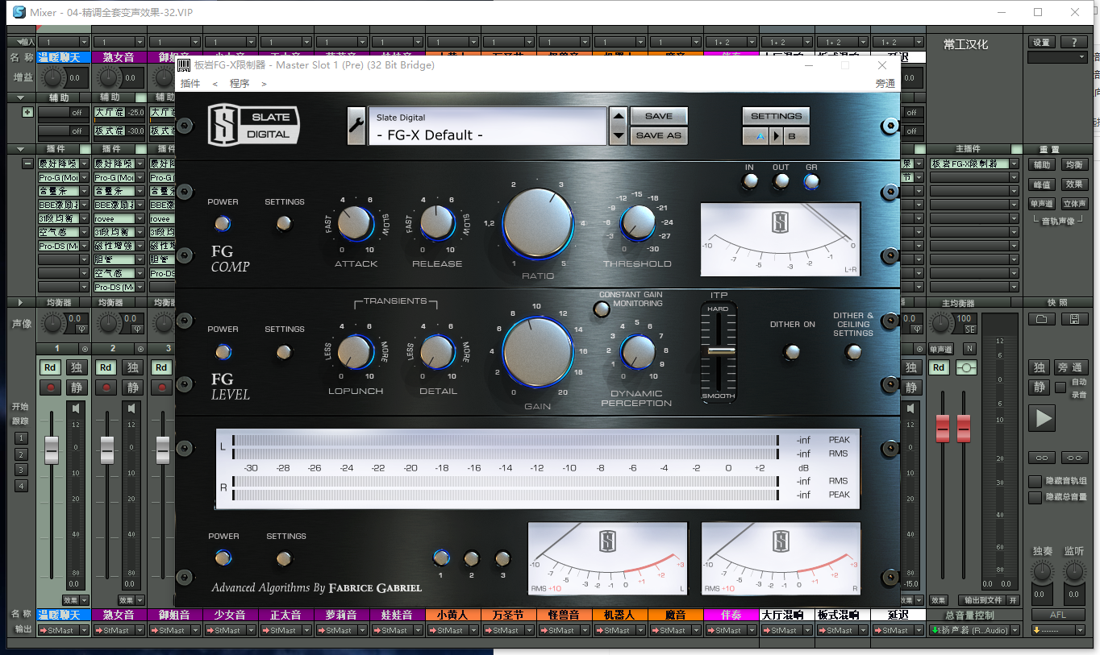Click the THRESHOLD knob
Viewport: 1100px width, 655px height.
coord(637,223)
